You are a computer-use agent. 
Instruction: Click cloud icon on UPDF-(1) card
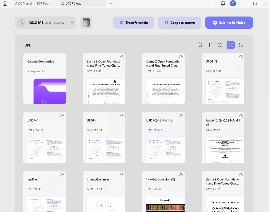(x=62, y=116)
